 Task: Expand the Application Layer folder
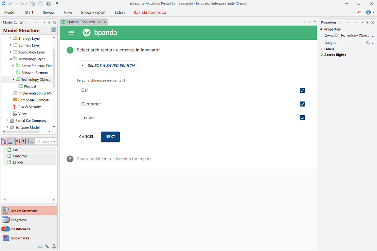10,52
